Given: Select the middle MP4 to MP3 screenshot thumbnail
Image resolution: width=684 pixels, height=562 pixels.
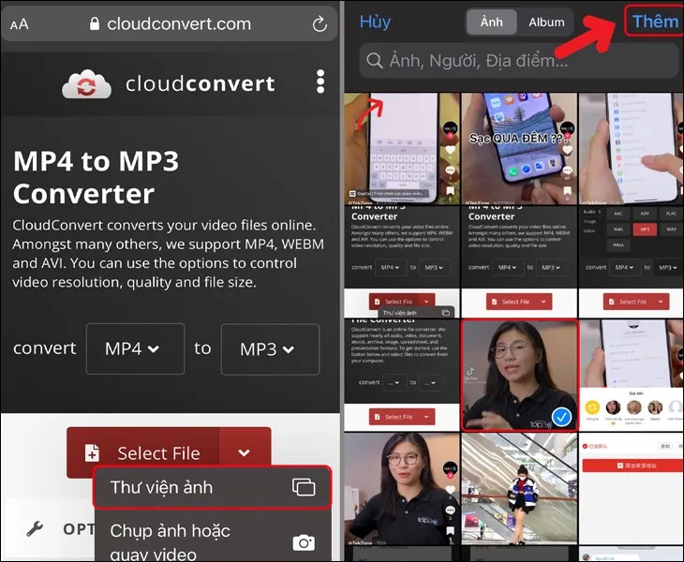Looking at the screenshot, I should point(519,262).
